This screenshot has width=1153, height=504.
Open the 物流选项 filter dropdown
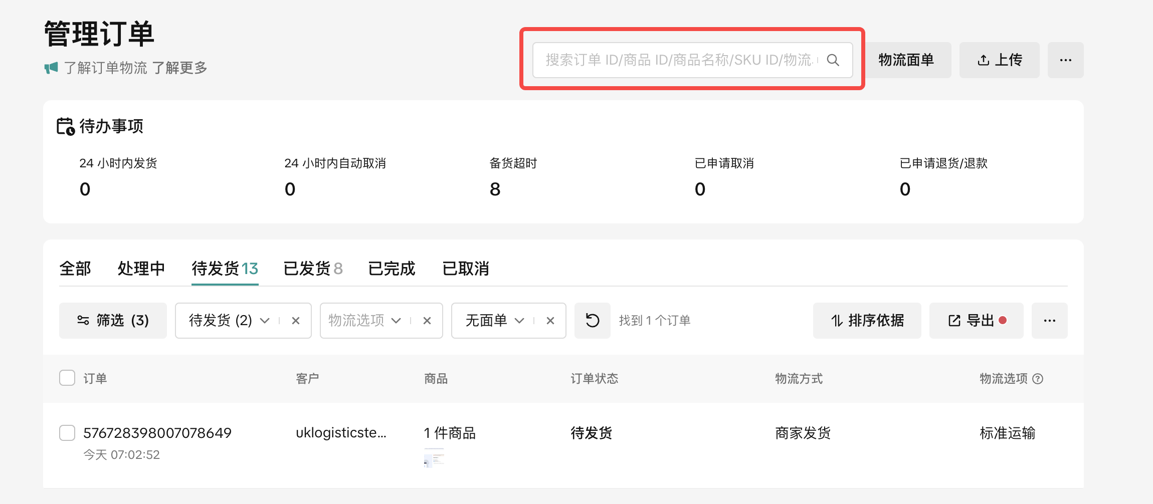(x=396, y=321)
